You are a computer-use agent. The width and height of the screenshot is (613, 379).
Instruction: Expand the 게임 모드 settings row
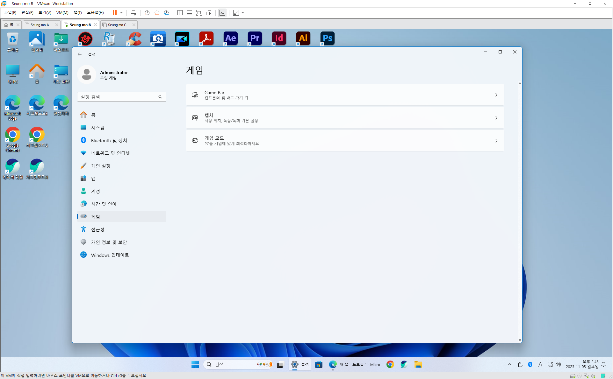345,141
